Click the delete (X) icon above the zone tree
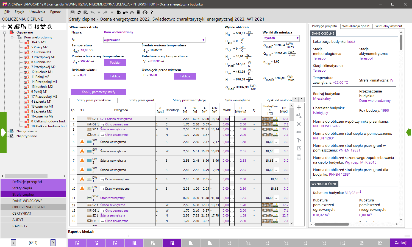This screenshot has height=247, width=412. (10, 26)
